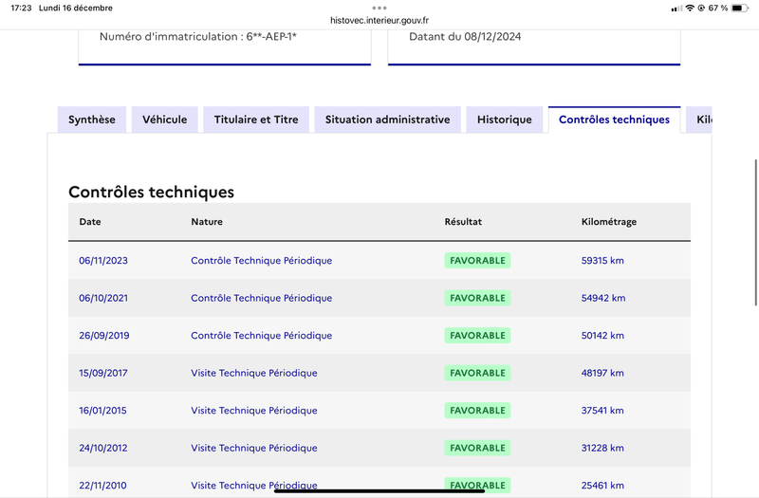Click Contrôle Technique Périodique in 26/09/2019 row
759x498 pixels.
pyautogui.click(x=262, y=336)
